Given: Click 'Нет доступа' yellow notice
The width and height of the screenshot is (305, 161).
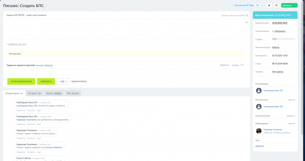Looking at the screenshot, I should (126, 54).
